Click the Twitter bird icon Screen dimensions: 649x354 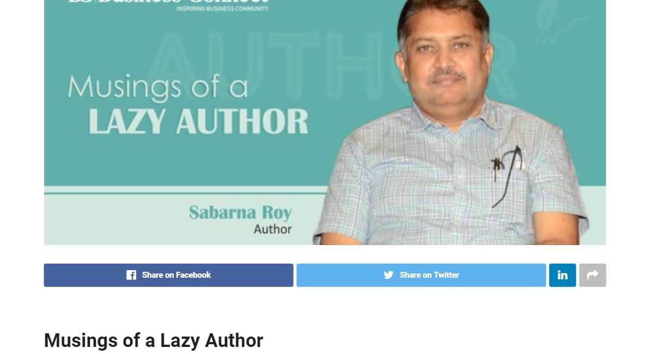click(x=388, y=275)
